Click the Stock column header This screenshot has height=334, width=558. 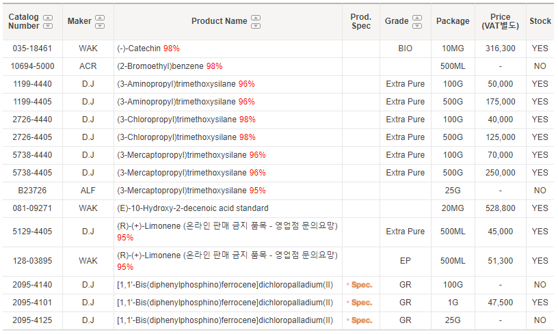(540, 21)
